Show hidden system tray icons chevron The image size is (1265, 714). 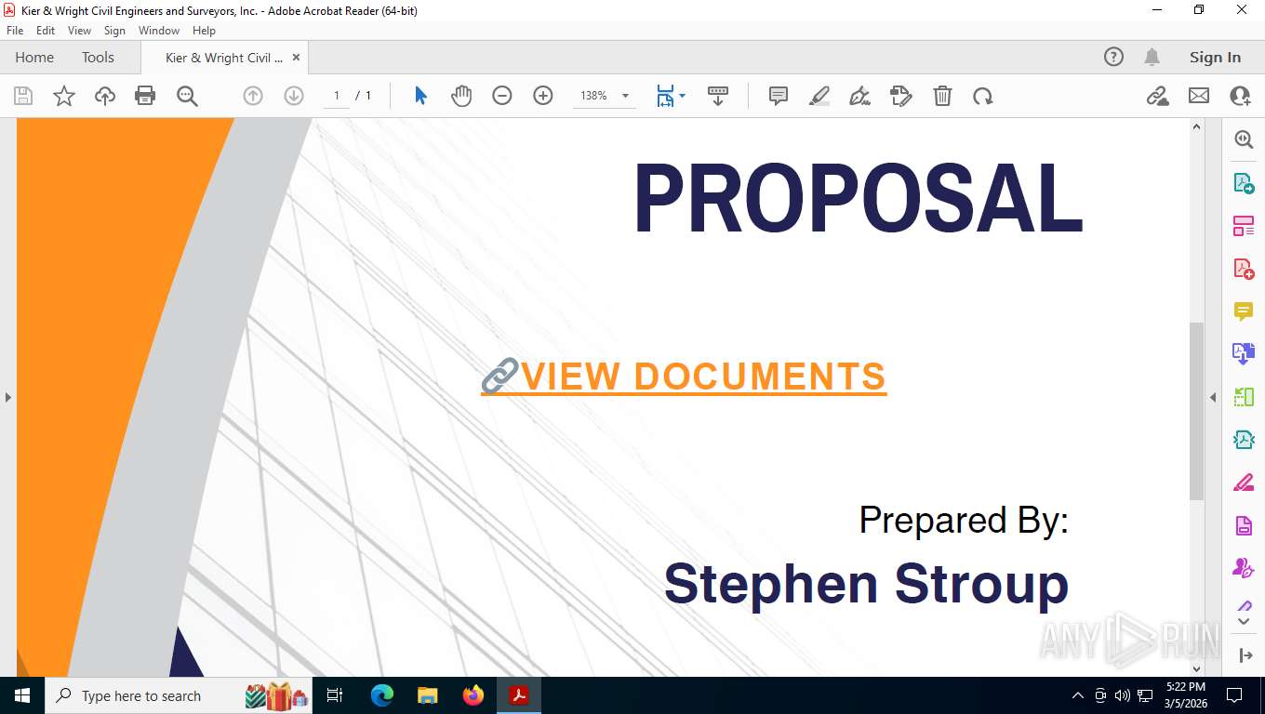(x=1078, y=695)
